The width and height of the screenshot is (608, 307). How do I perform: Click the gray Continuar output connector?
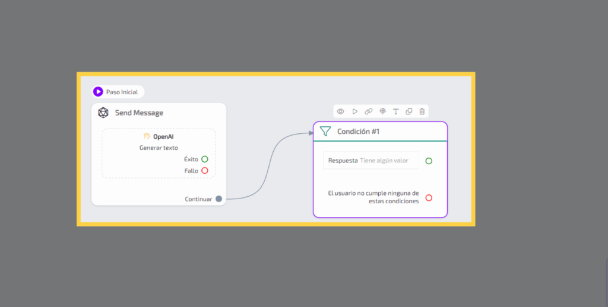coord(218,199)
